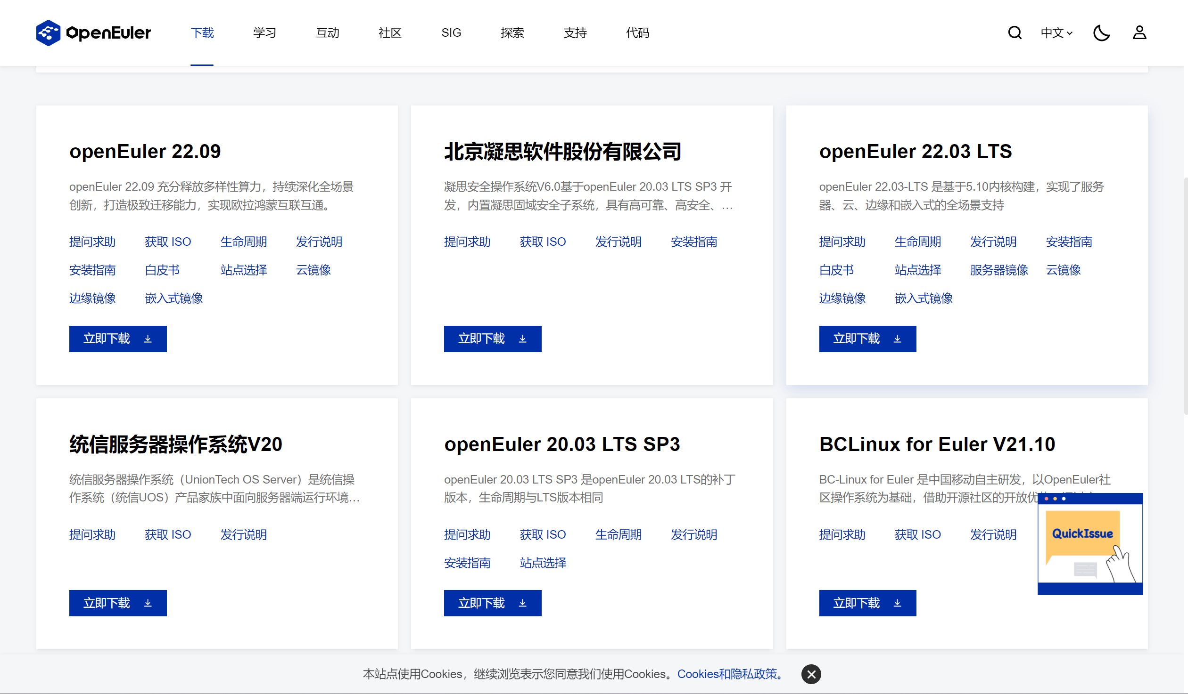Click 立即下载 for BCLinux for Euler V21.10
The height and width of the screenshot is (694, 1188).
tap(867, 603)
